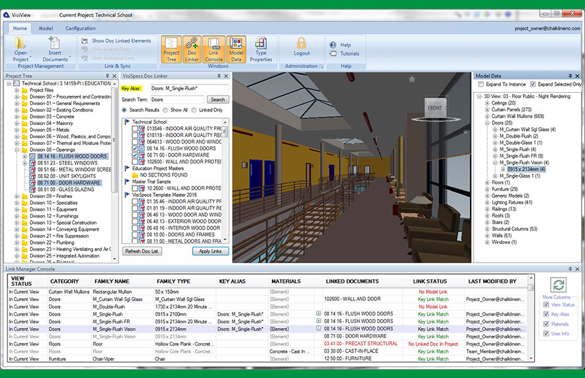The image size is (585, 378).
Task: Click the green refresh icon in console
Action: tap(559, 285)
